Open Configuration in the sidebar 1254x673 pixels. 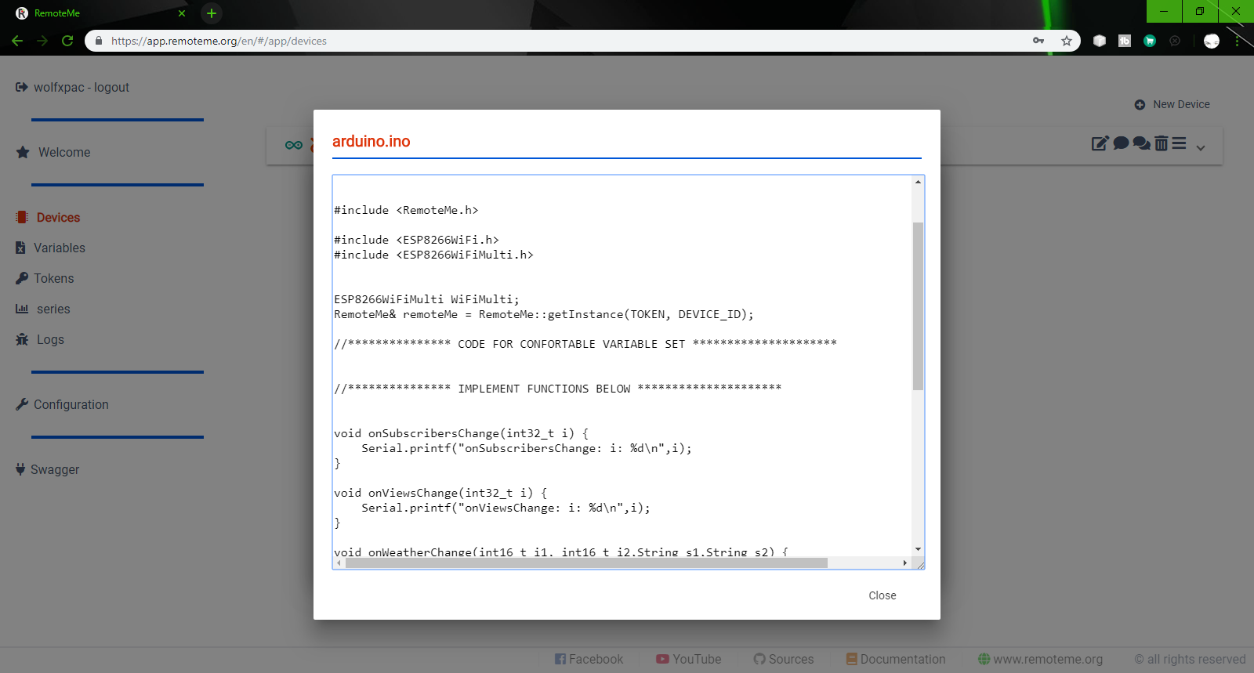click(71, 404)
